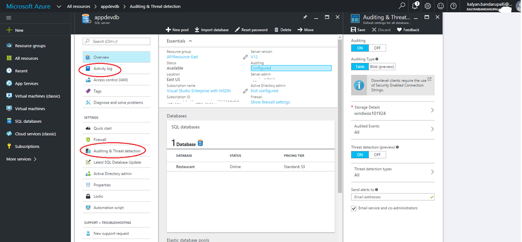Select Blob (preview) auditing type
522x242 pixels.
pos(382,67)
